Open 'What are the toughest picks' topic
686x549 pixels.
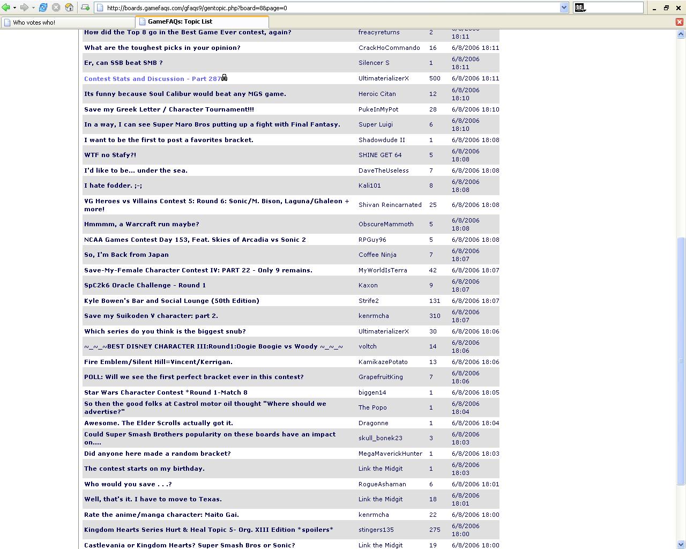tap(162, 48)
